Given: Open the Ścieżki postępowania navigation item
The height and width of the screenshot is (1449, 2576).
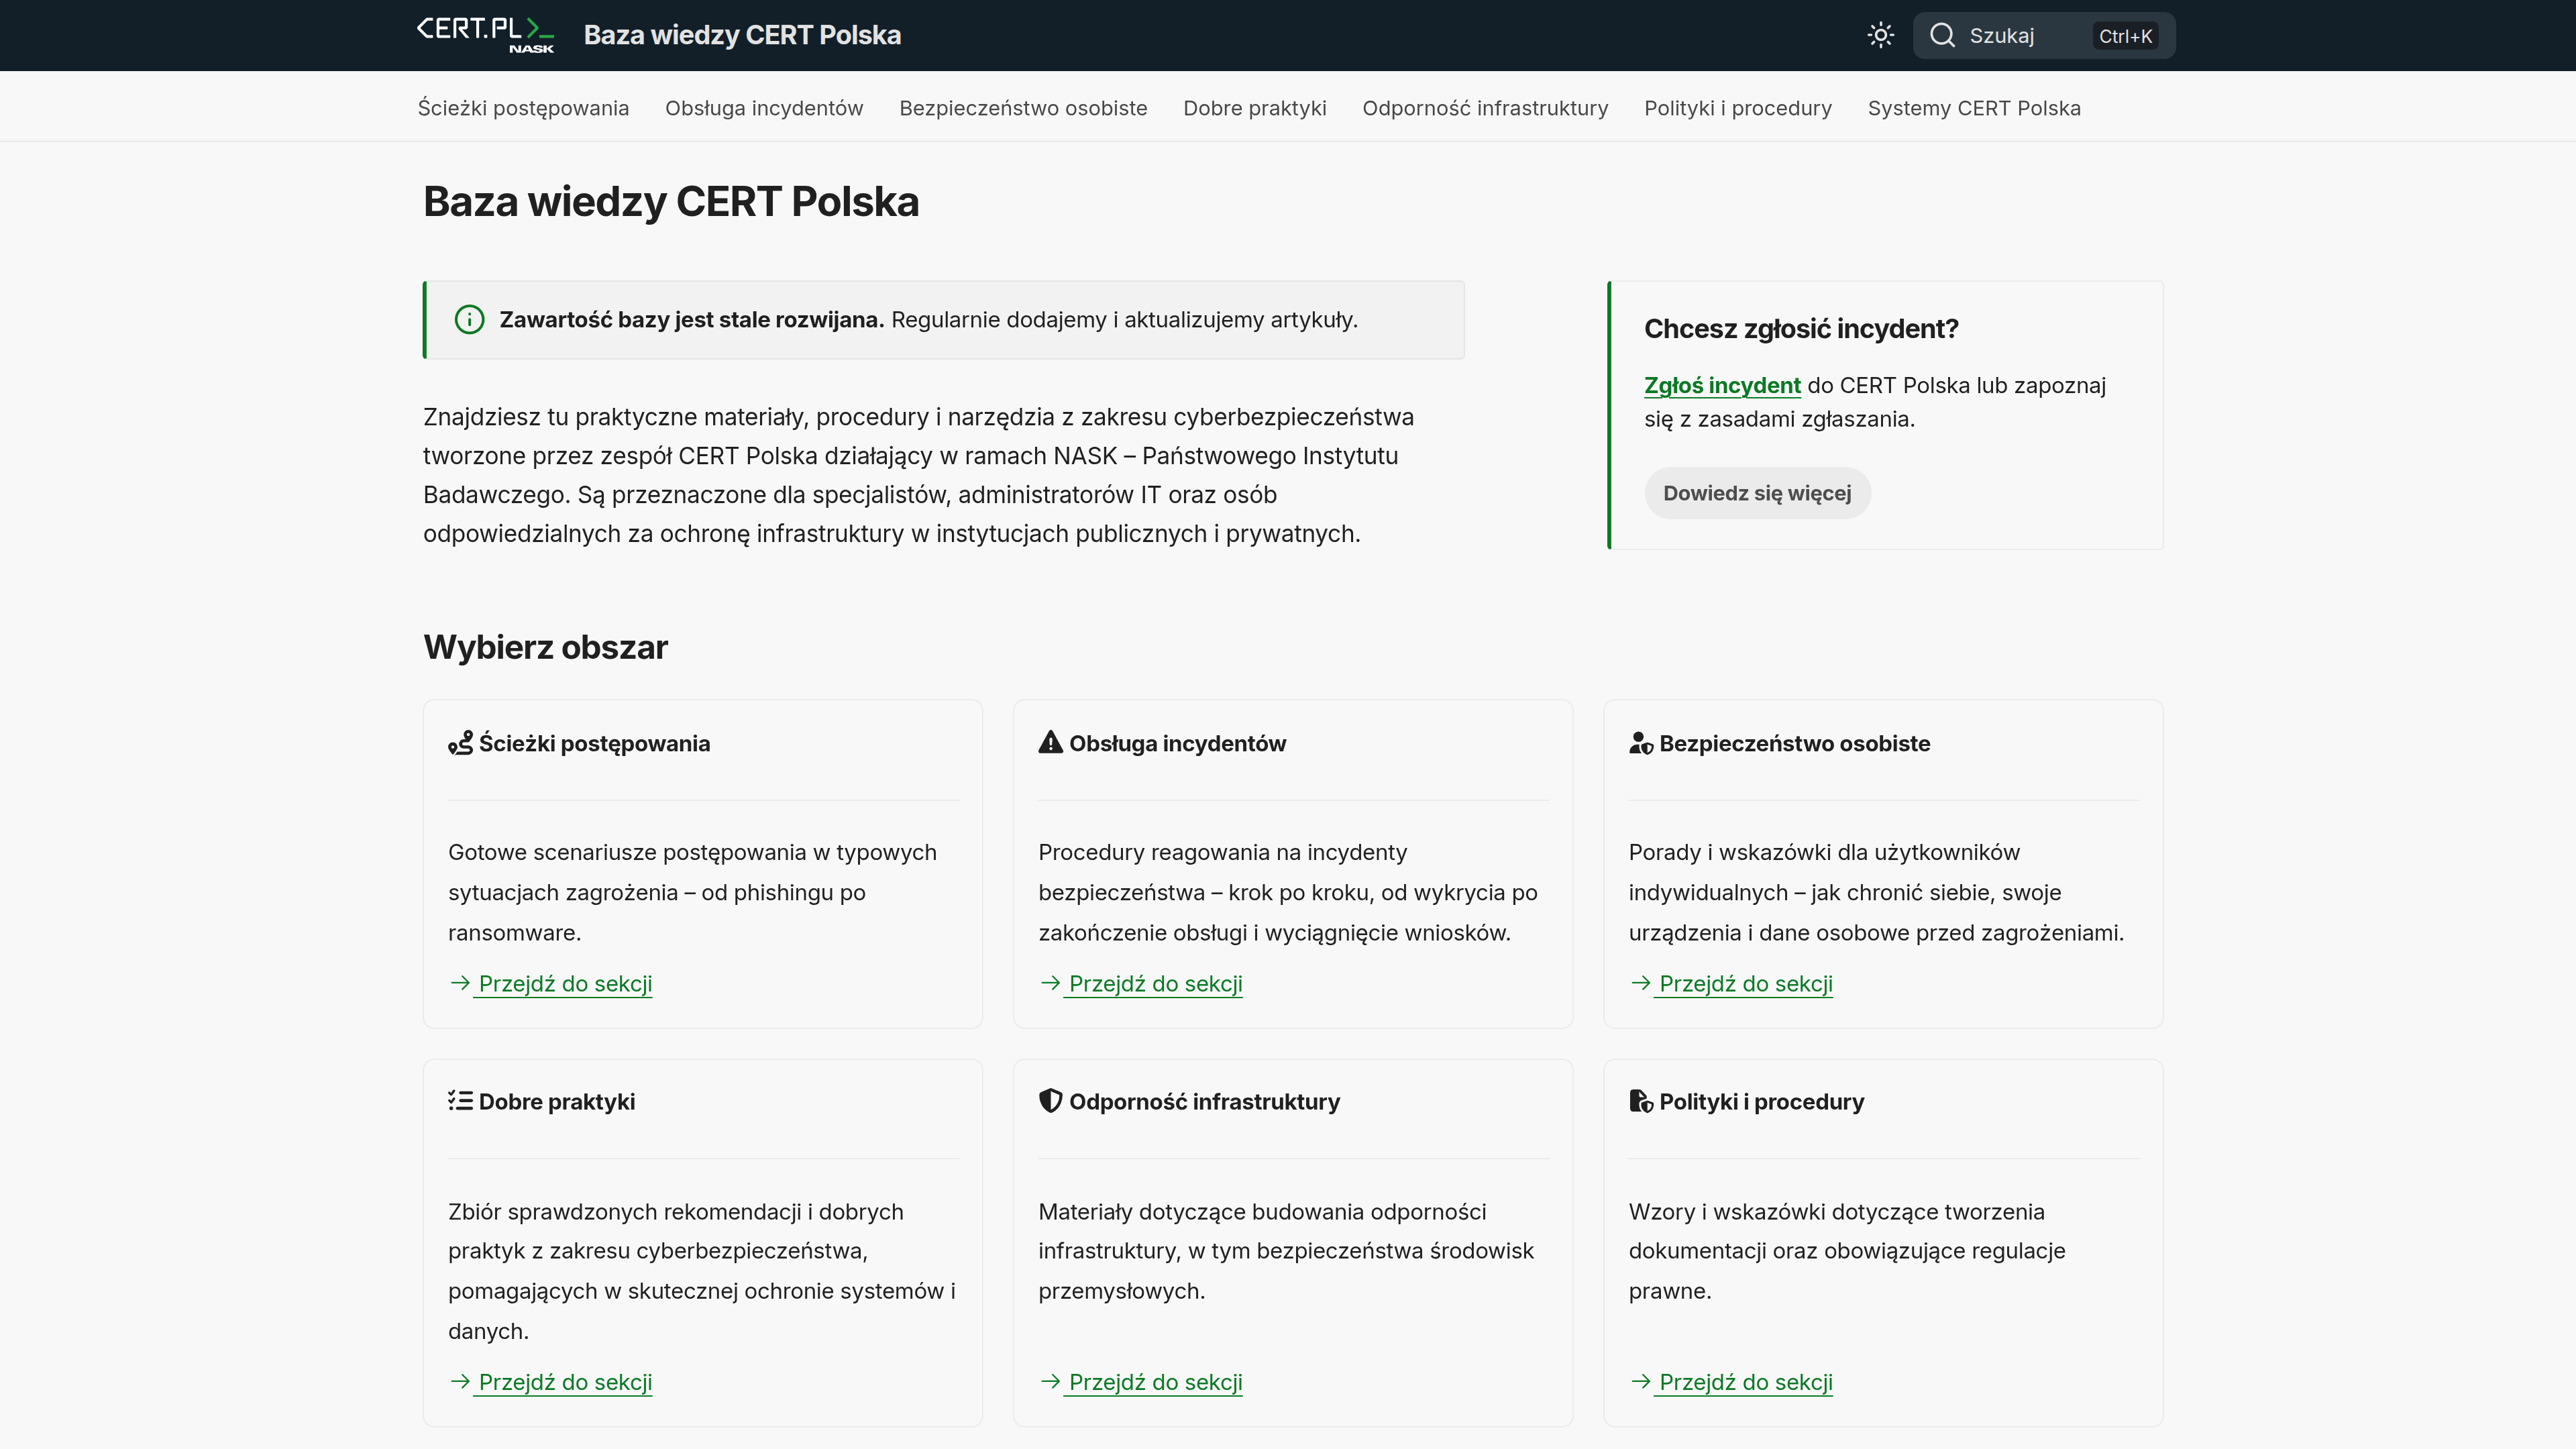Looking at the screenshot, I should click(x=523, y=108).
